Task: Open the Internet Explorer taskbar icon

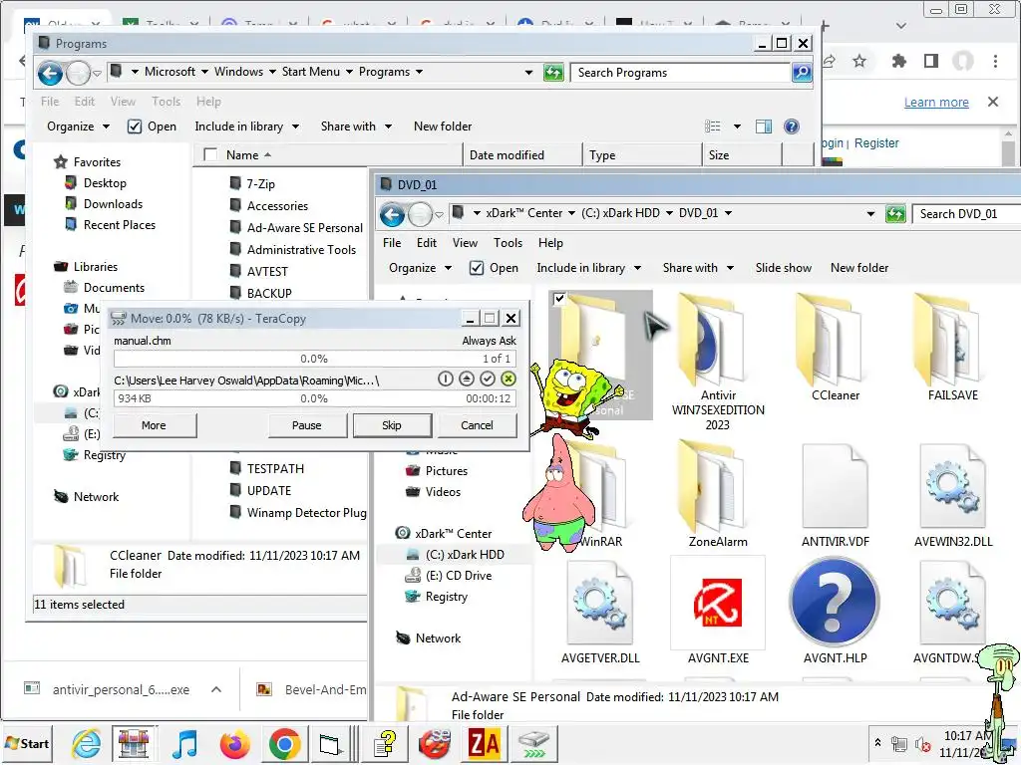Action: [x=87, y=743]
